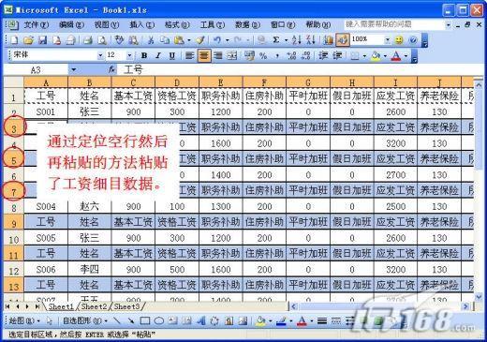Select the Format Painter brush icon
Screen dimensions: 487x342
[x=200, y=40]
